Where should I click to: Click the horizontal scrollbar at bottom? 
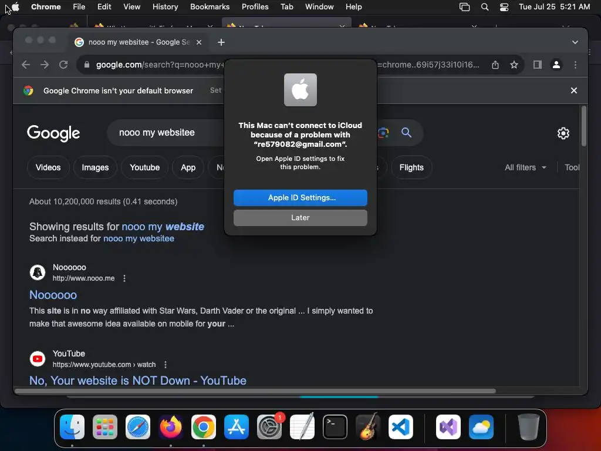[255, 391]
